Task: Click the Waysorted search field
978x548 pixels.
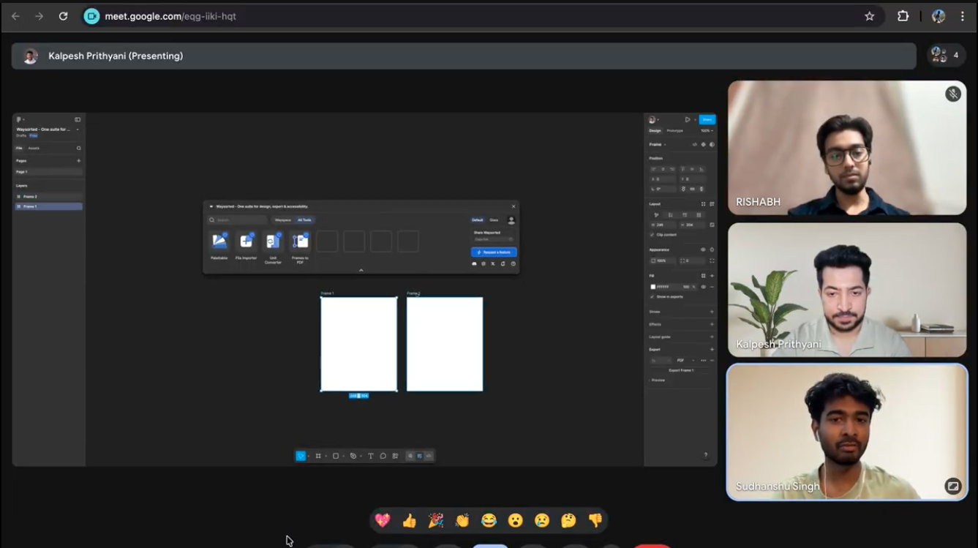Action: (x=237, y=219)
